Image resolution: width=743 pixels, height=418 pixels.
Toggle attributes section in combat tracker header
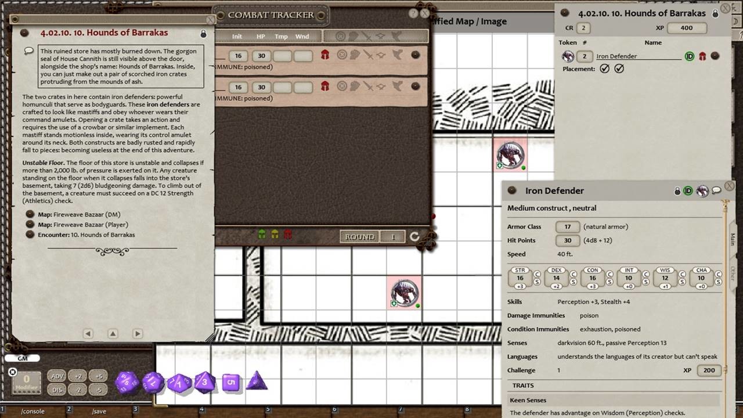click(354, 37)
